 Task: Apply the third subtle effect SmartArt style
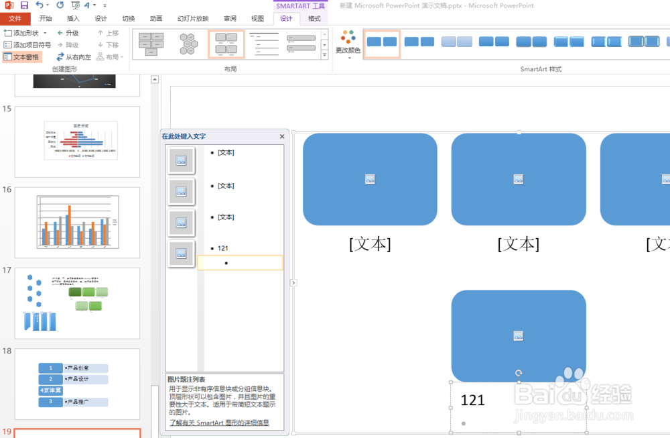(457, 42)
